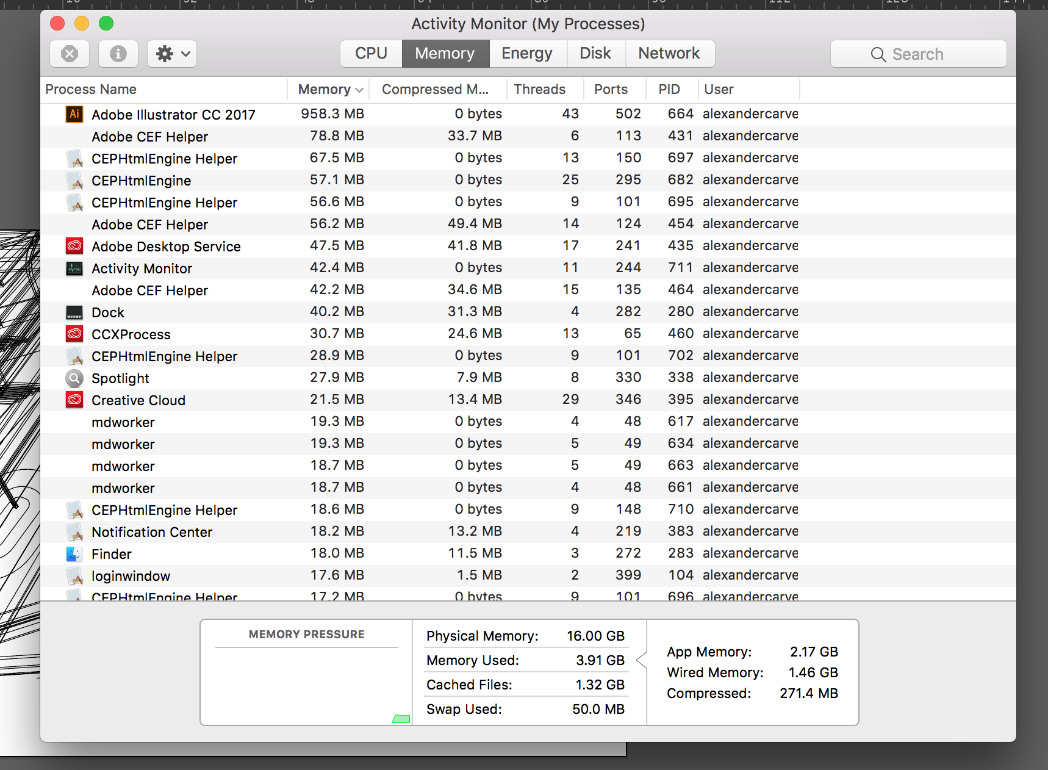Click the window title Activity Monitor (My Processes)

(x=528, y=24)
